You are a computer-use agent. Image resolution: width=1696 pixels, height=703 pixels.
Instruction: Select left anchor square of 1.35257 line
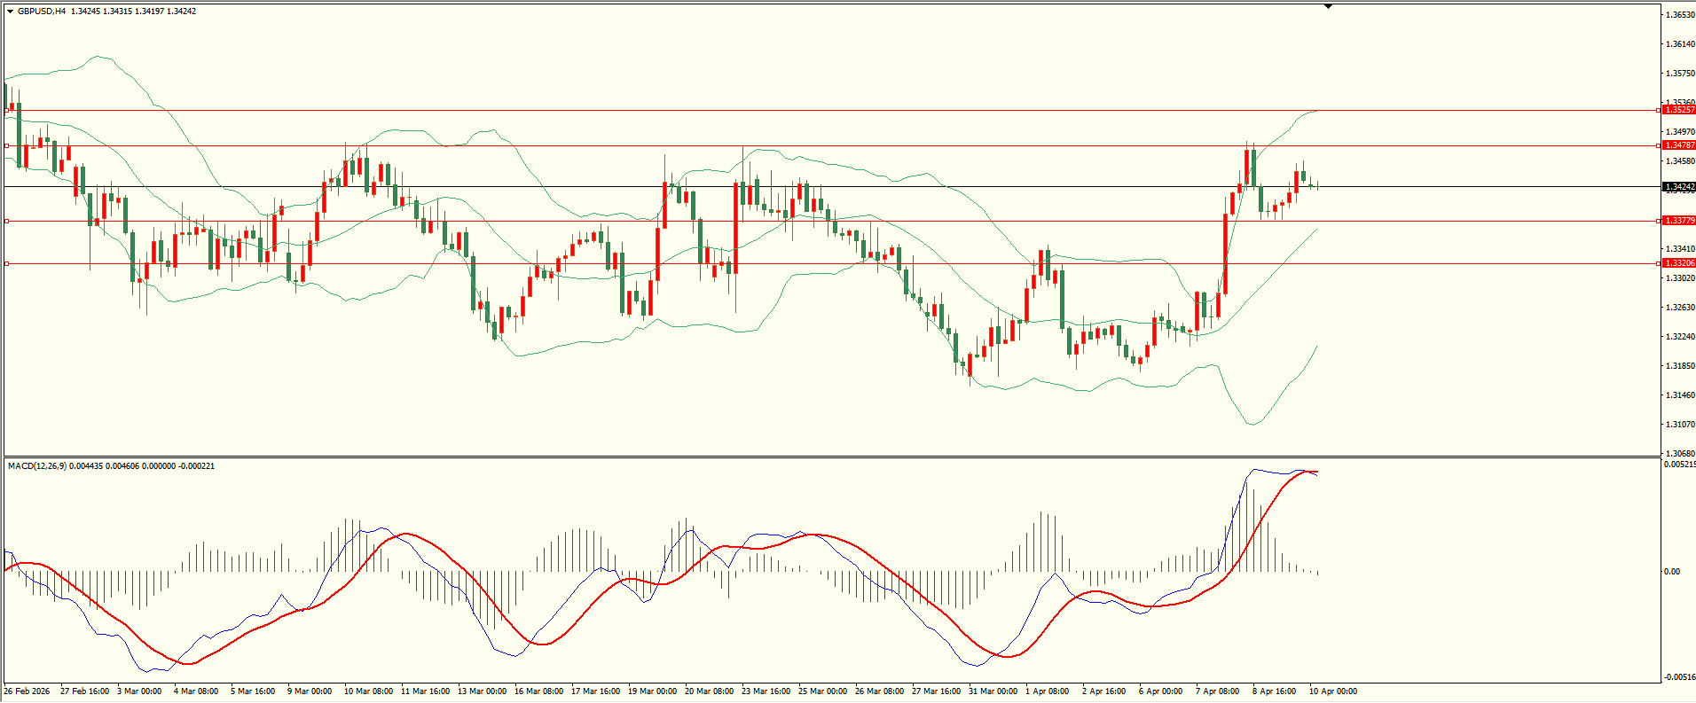pyautogui.click(x=7, y=111)
